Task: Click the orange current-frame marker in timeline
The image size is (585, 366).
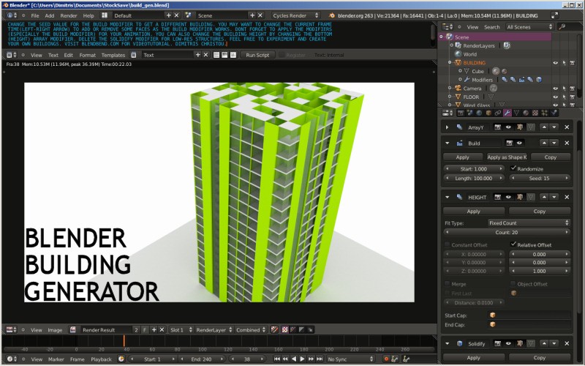Action: [124, 340]
